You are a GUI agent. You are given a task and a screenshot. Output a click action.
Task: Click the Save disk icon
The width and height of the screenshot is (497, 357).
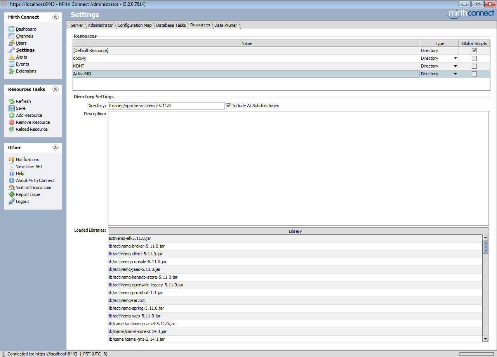(12, 108)
